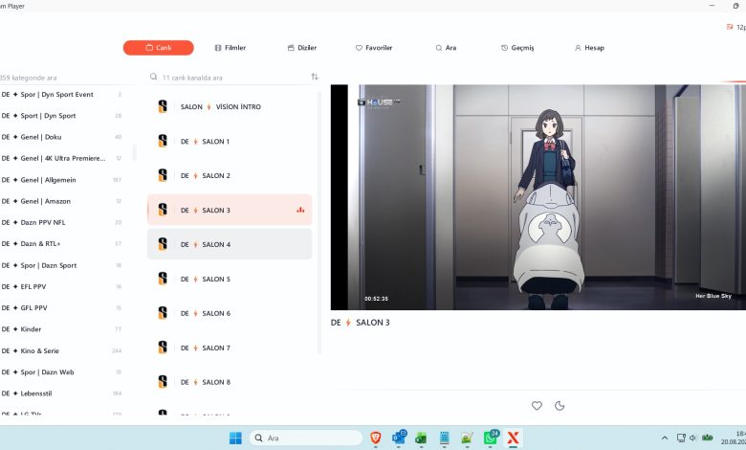Click the network icon in system tray
Image resolution: width=746 pixels, height=450 pixels.
[x=681, y=438]
